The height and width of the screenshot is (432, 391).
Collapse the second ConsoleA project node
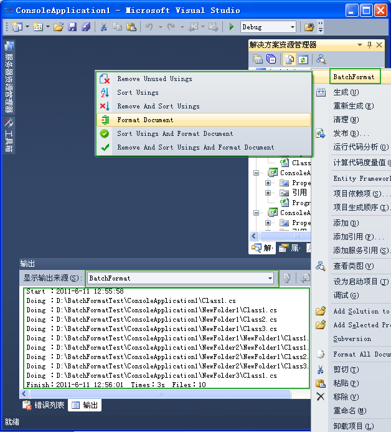point(256,213)
